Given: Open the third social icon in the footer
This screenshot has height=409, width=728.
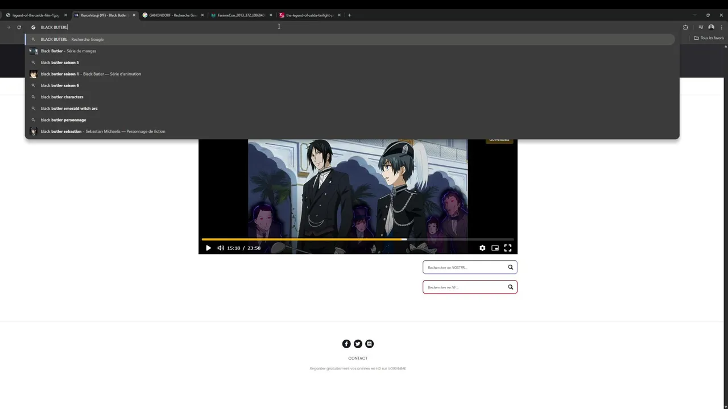Looking at the screenshot, I should click(370, 344).
